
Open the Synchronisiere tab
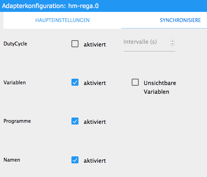pyautogui.click(x=180, y=20)
